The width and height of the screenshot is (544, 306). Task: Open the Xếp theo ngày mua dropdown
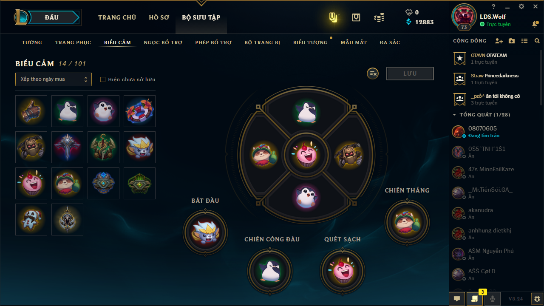point(54,79)
